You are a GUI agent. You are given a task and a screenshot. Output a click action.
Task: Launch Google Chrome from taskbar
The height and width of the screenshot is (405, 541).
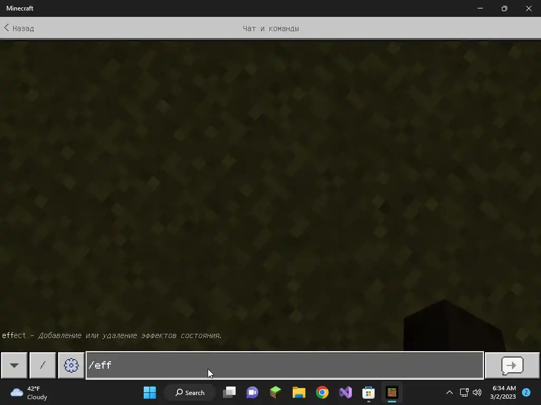pos(322,392)
